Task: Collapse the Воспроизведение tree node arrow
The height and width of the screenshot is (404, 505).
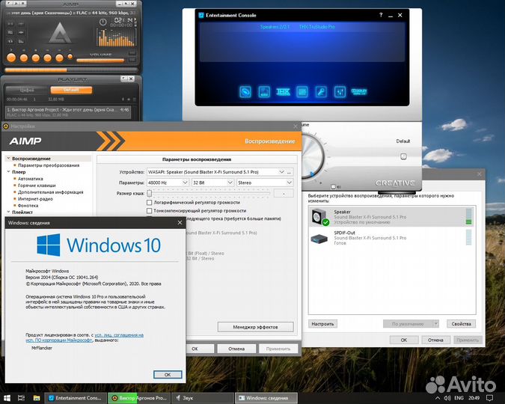Action: [x=9, y=159]
